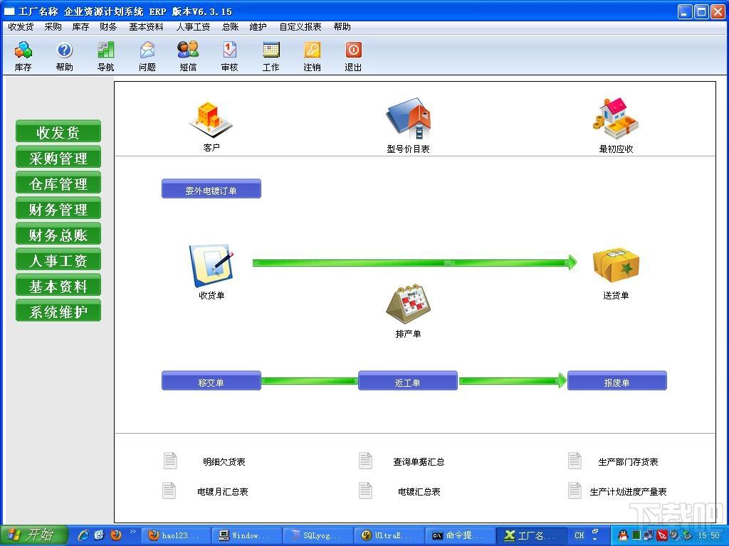Open the 基本资料 menu in menu bar
729x546 pixels.
tap(146, 27)
